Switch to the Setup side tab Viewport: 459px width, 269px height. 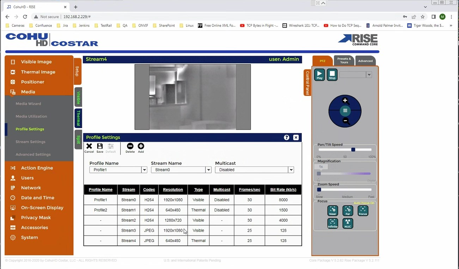tap(78, 71)
